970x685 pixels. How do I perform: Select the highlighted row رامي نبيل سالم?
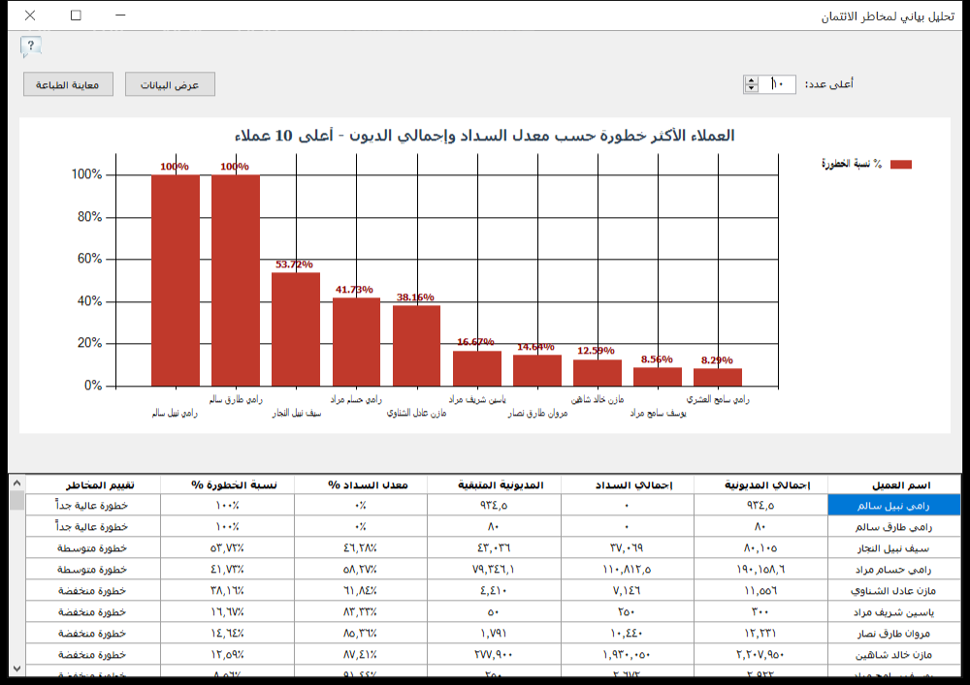coord(494,505)
